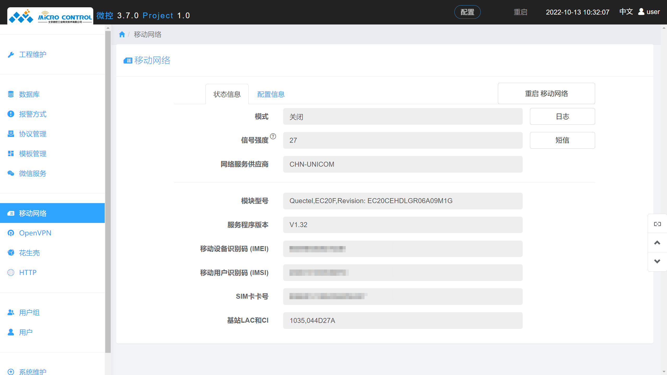This screenshot has width=667, height=375.
Task: Open the 日志 log button
Action: tap(562, 116)
